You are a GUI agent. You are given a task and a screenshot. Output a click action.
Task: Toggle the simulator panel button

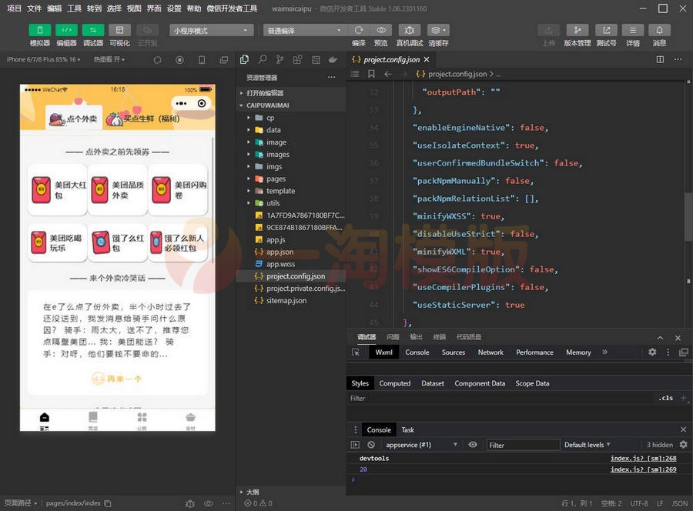pos(40,30)
